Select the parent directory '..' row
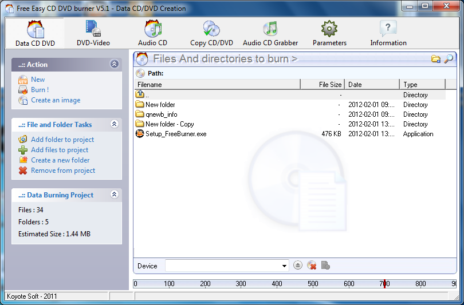The image size is (464, 305). tap(290, 95)
